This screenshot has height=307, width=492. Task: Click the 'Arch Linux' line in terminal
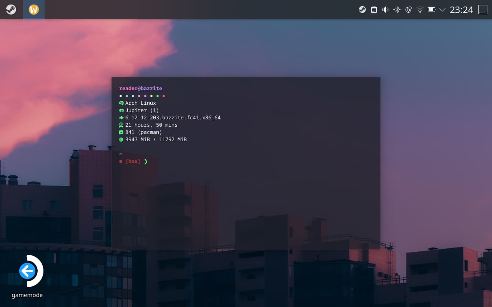pos(141,103)
